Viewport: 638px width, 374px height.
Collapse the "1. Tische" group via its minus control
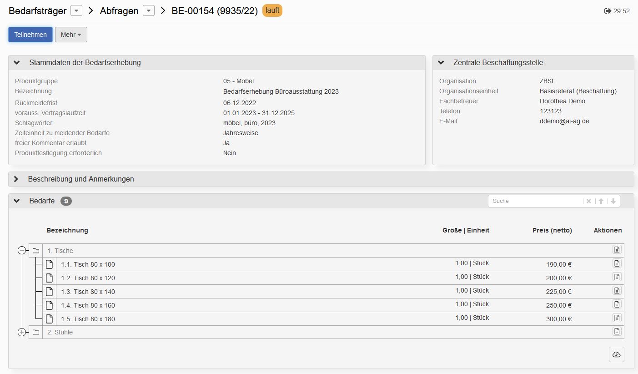[22, 250]
